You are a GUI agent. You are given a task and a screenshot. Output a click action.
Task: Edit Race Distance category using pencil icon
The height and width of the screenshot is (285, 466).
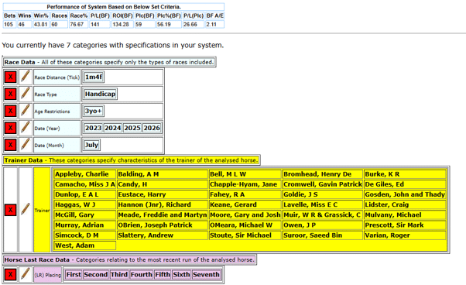coord(26,77)
